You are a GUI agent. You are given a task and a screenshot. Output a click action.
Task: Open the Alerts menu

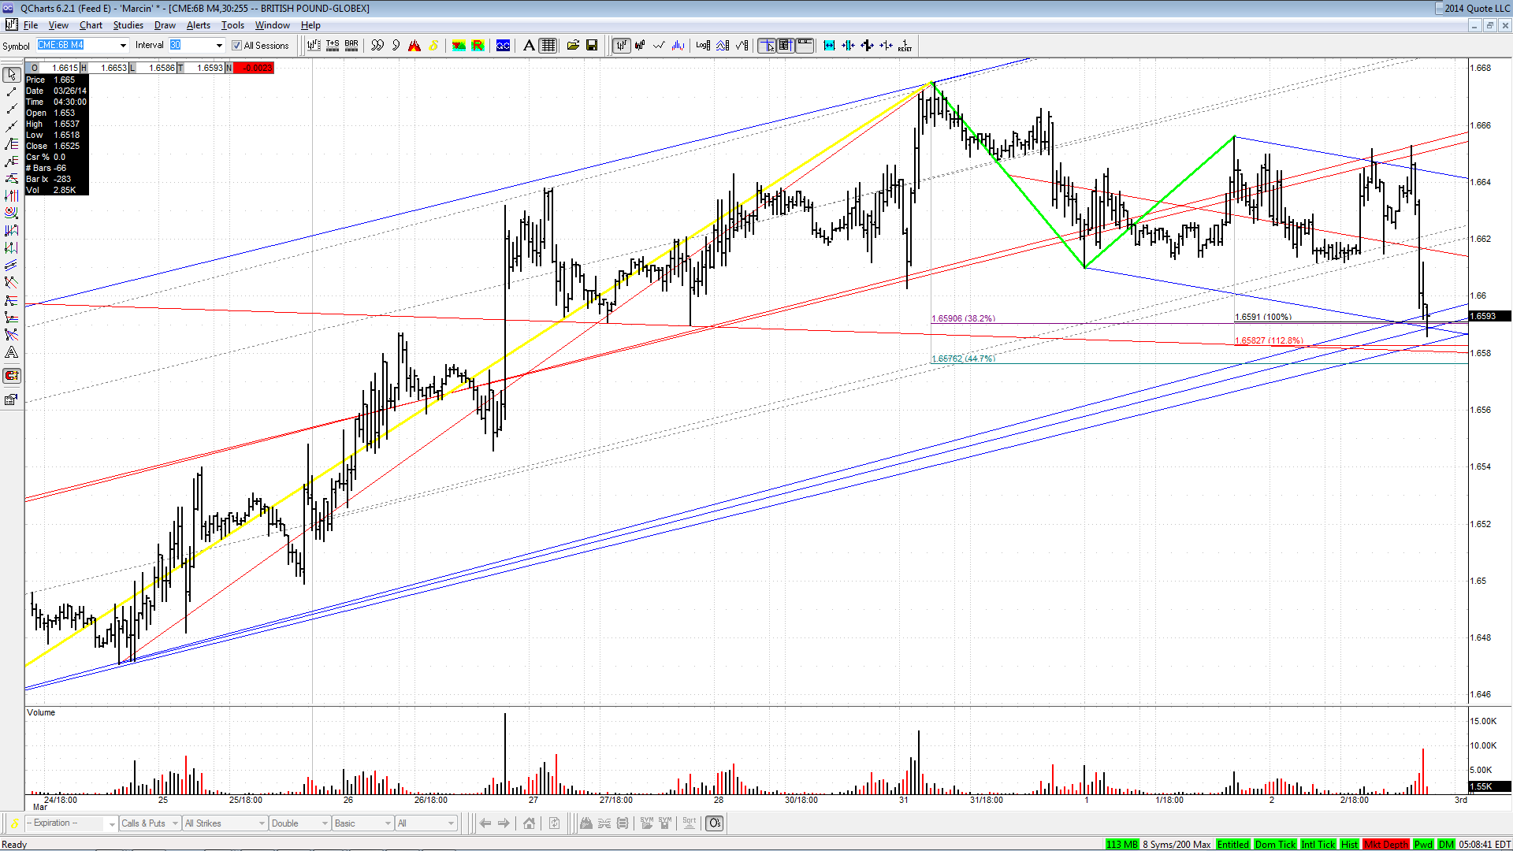tap(199, 25)
